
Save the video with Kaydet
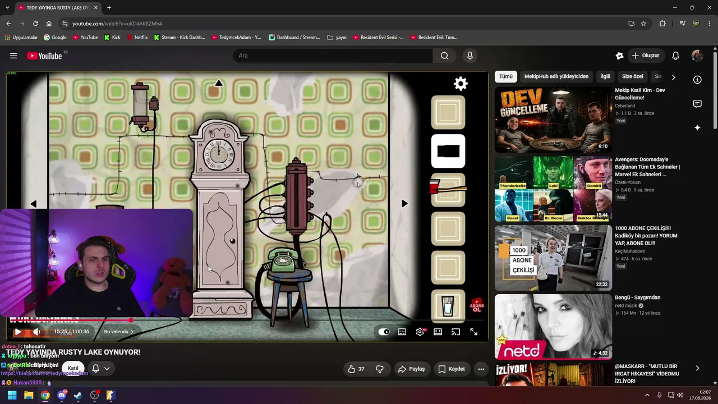pos(452,369)
